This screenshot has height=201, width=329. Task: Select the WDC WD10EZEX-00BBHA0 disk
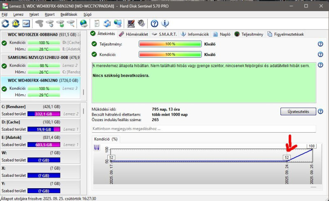[41, 42]
